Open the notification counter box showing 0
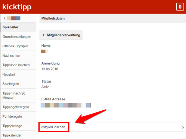Image resolution: width=186 pixels, height=139 pixels. (x=180, y=7)
